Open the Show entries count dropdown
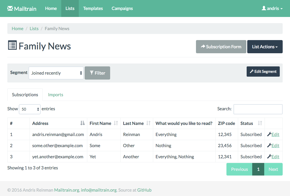The height and width of the screenshot is (196, 290). [30, 109]
